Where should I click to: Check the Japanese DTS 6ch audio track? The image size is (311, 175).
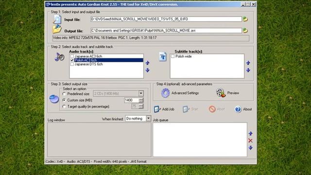(x=72, y=64)
